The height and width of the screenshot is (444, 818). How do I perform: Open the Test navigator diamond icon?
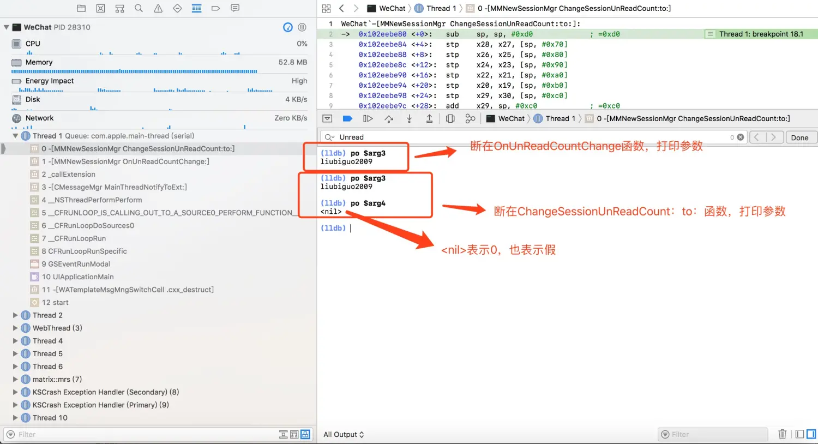tap(177, 8)
